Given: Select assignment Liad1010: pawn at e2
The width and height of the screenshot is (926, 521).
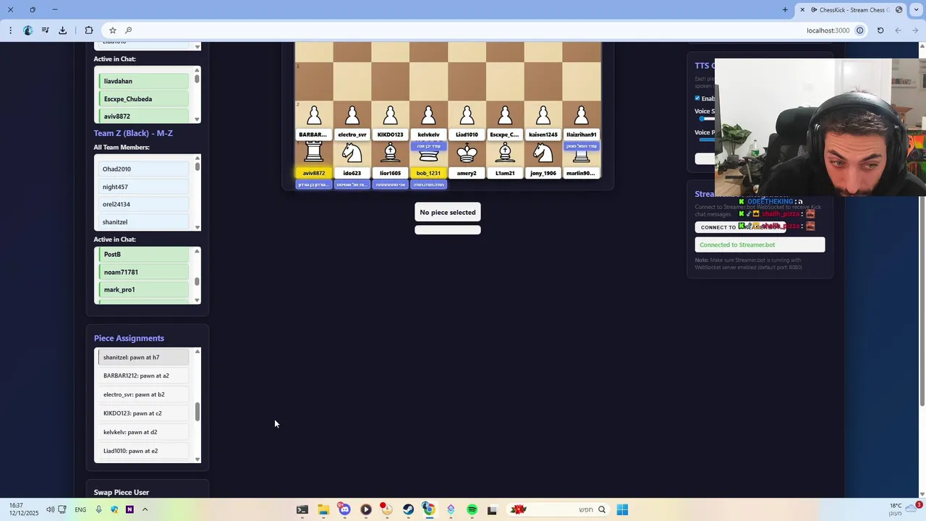Looking at the screenshot, I should click(143, 451).
